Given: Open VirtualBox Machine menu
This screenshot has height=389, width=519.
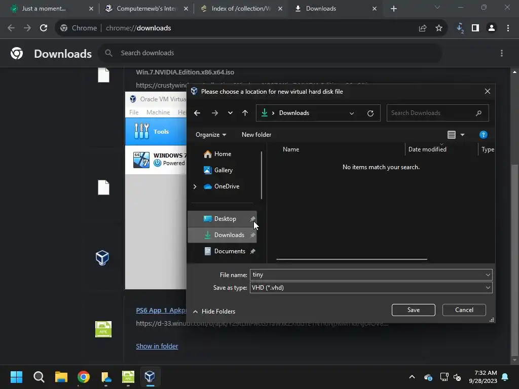Looking at the screenshot, I should point(158,112).
